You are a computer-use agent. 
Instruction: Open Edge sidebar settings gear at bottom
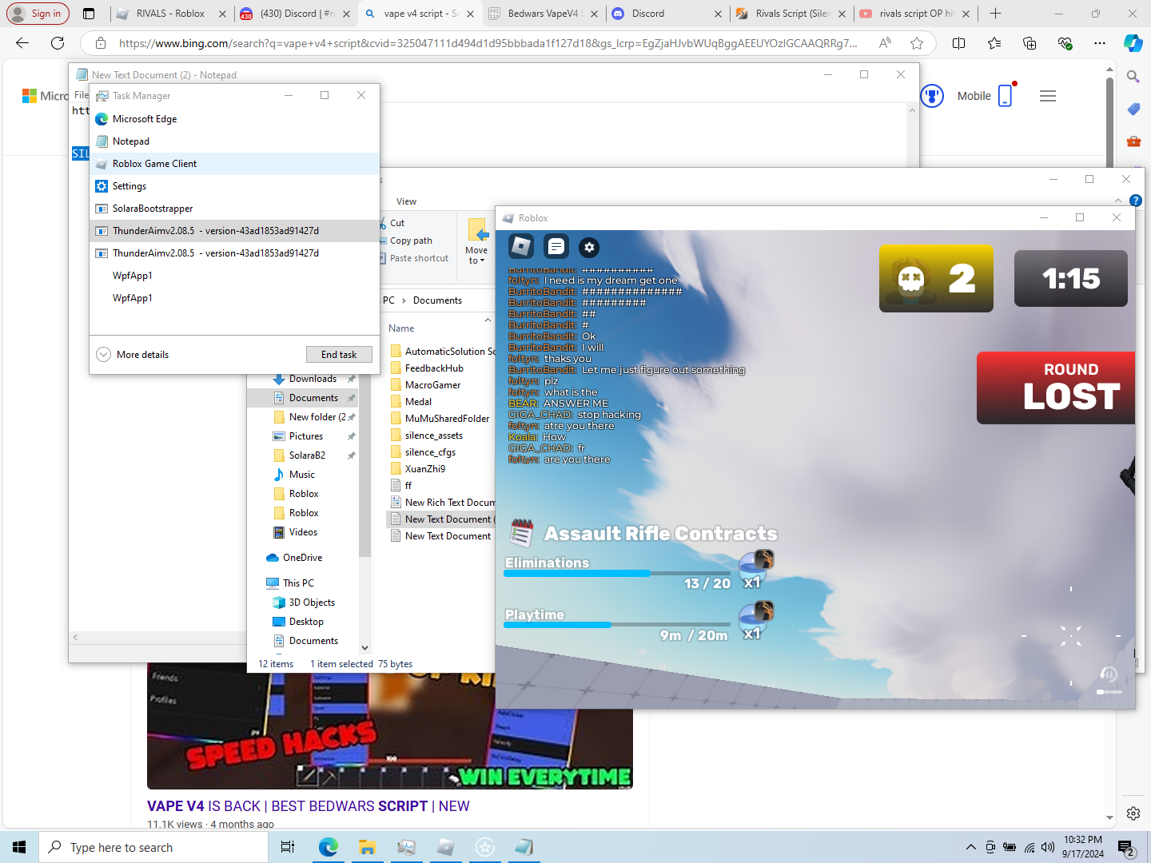[1133, 813]
